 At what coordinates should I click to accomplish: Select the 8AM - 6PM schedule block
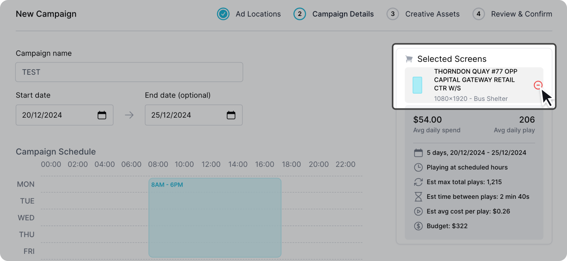point(215,217)
